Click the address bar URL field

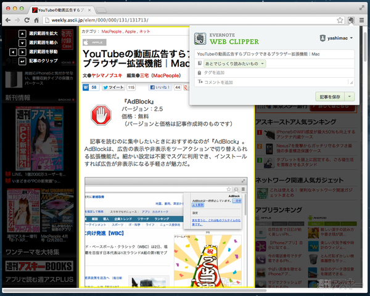[189, 20]
